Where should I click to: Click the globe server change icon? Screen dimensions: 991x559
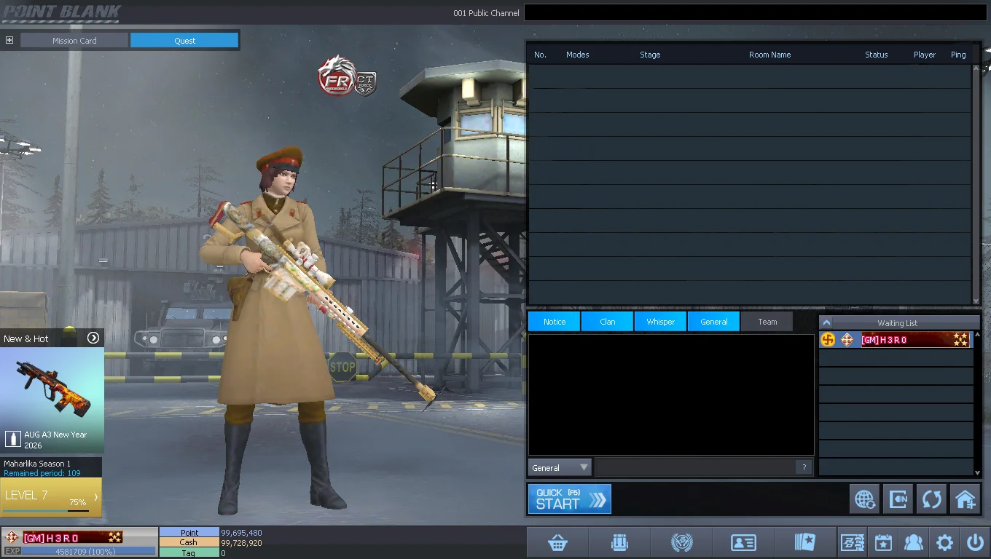tap(865, 499)
